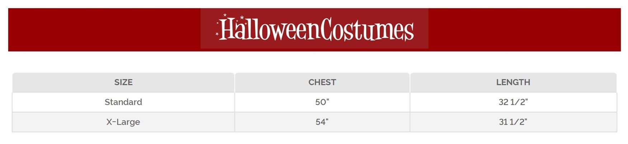This screenshot has width=628, height=144.
Task: Click the 31 1/2" length value
Action: (513, 122)
